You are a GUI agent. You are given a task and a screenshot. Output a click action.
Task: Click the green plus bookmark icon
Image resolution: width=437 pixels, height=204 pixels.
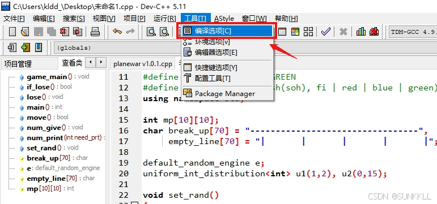[25, 47]
